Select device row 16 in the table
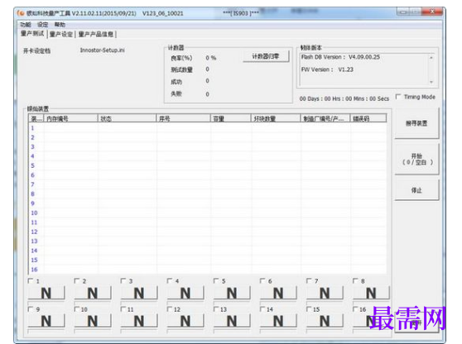 (x=208, y=270)
